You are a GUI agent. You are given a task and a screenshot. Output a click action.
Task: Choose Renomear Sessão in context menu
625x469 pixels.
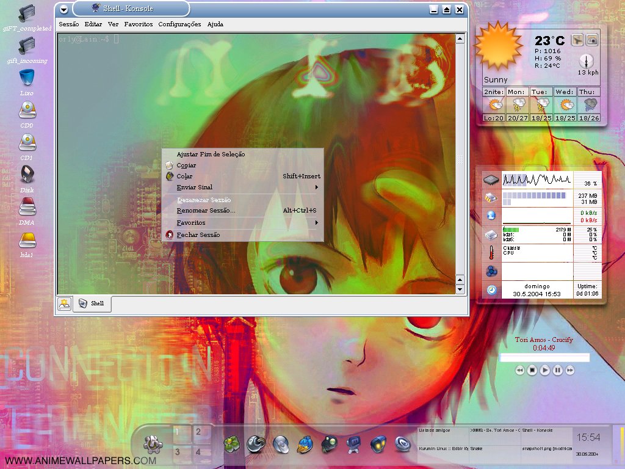tap(243, 210)
